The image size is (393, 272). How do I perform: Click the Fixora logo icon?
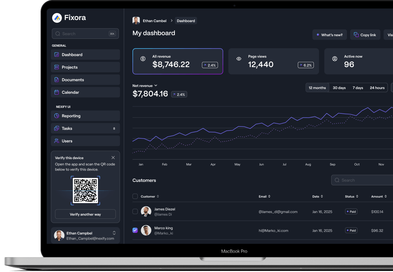tap(57, 18)
